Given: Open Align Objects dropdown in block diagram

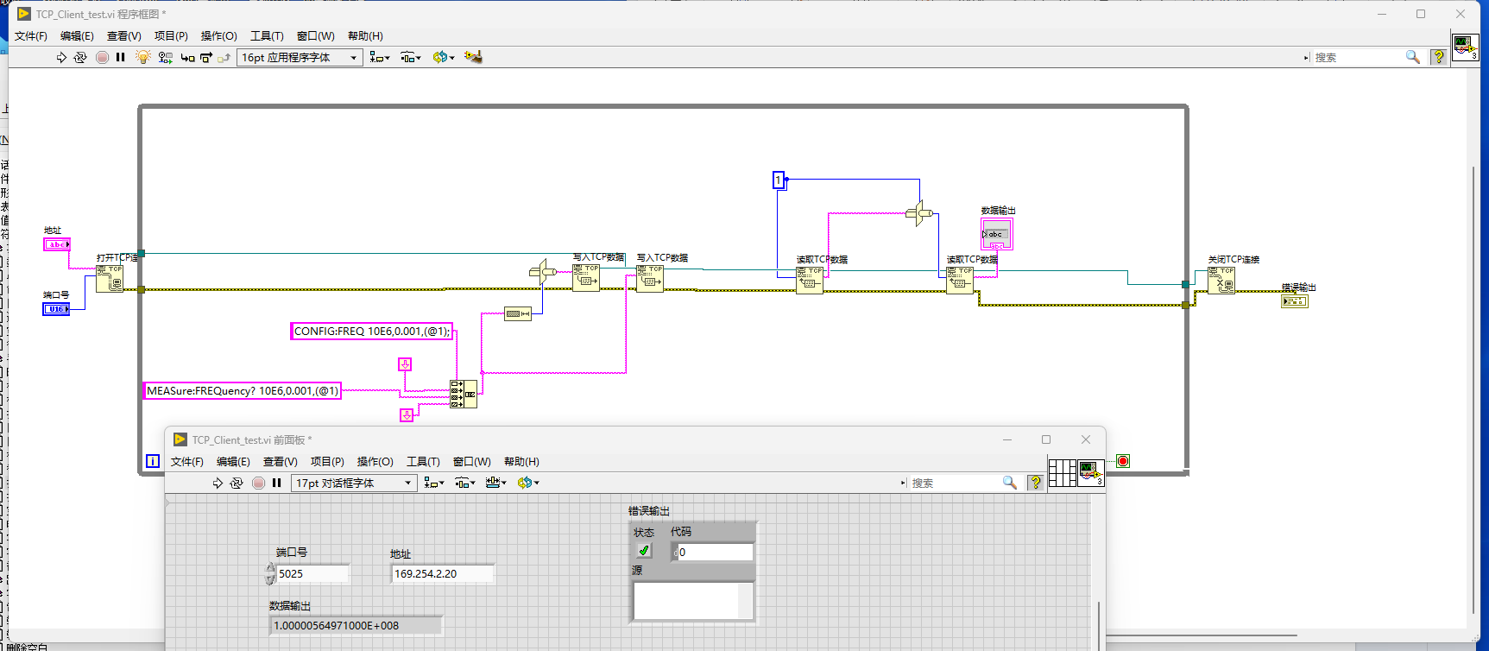Looking at the screenshot, I should point(380,57).
